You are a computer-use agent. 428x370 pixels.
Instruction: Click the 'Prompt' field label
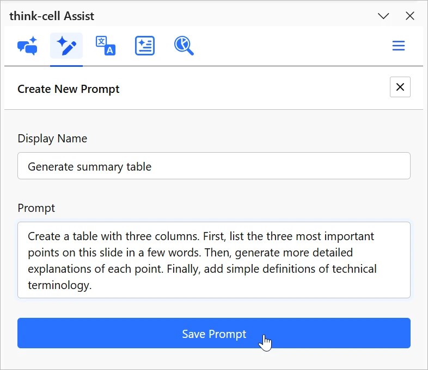36,208
